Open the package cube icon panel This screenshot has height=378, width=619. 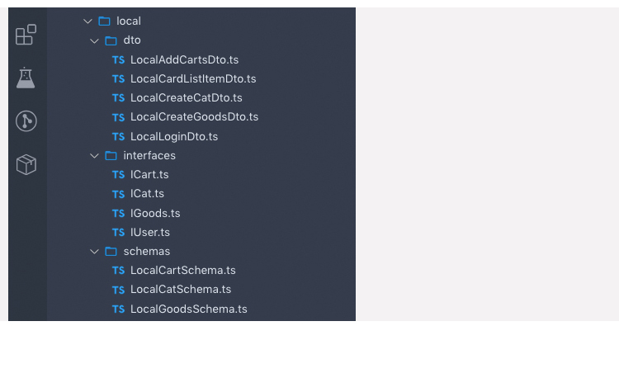26,164
